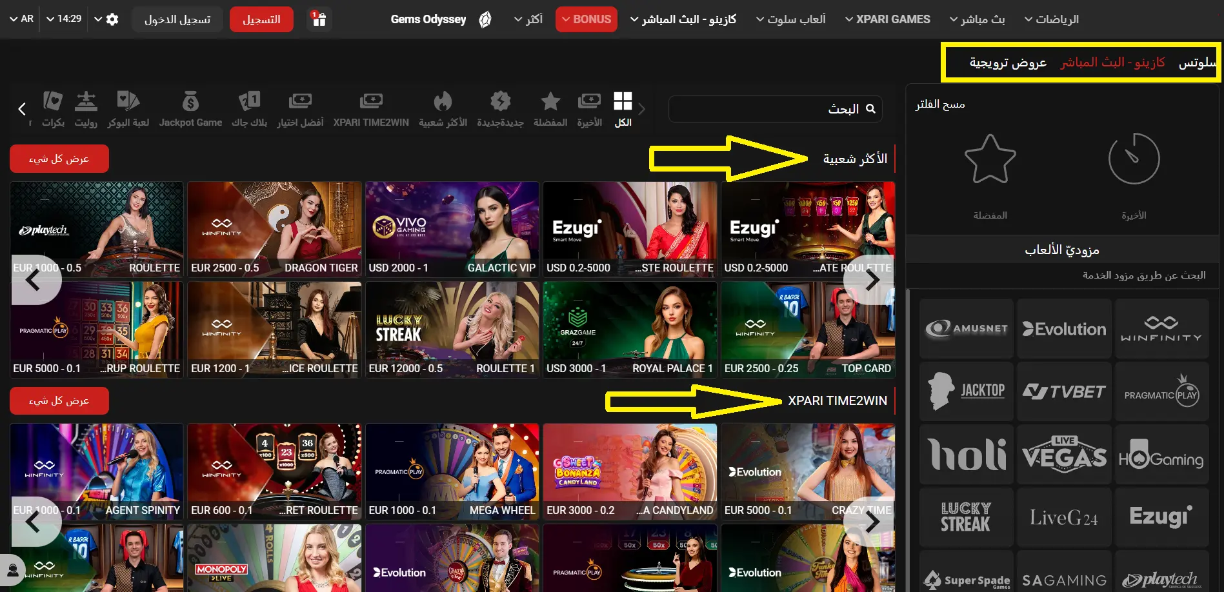1224x592 pixels.
Task: Click the settings gear icon
Action: (112, 19)
